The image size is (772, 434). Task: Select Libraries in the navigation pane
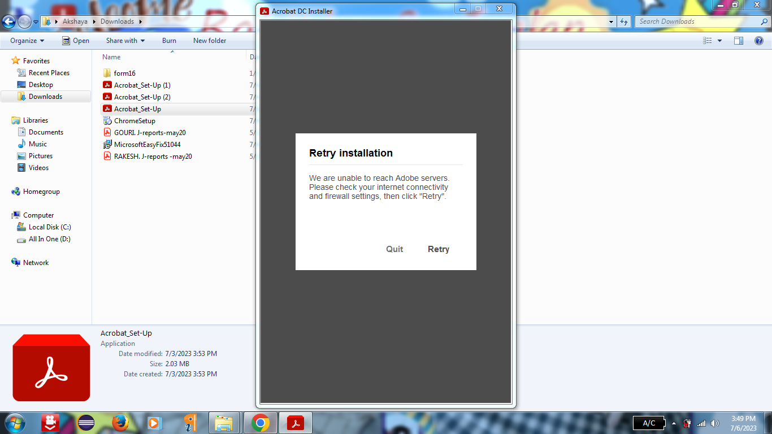pyautogui.click(x=35, y=120)
